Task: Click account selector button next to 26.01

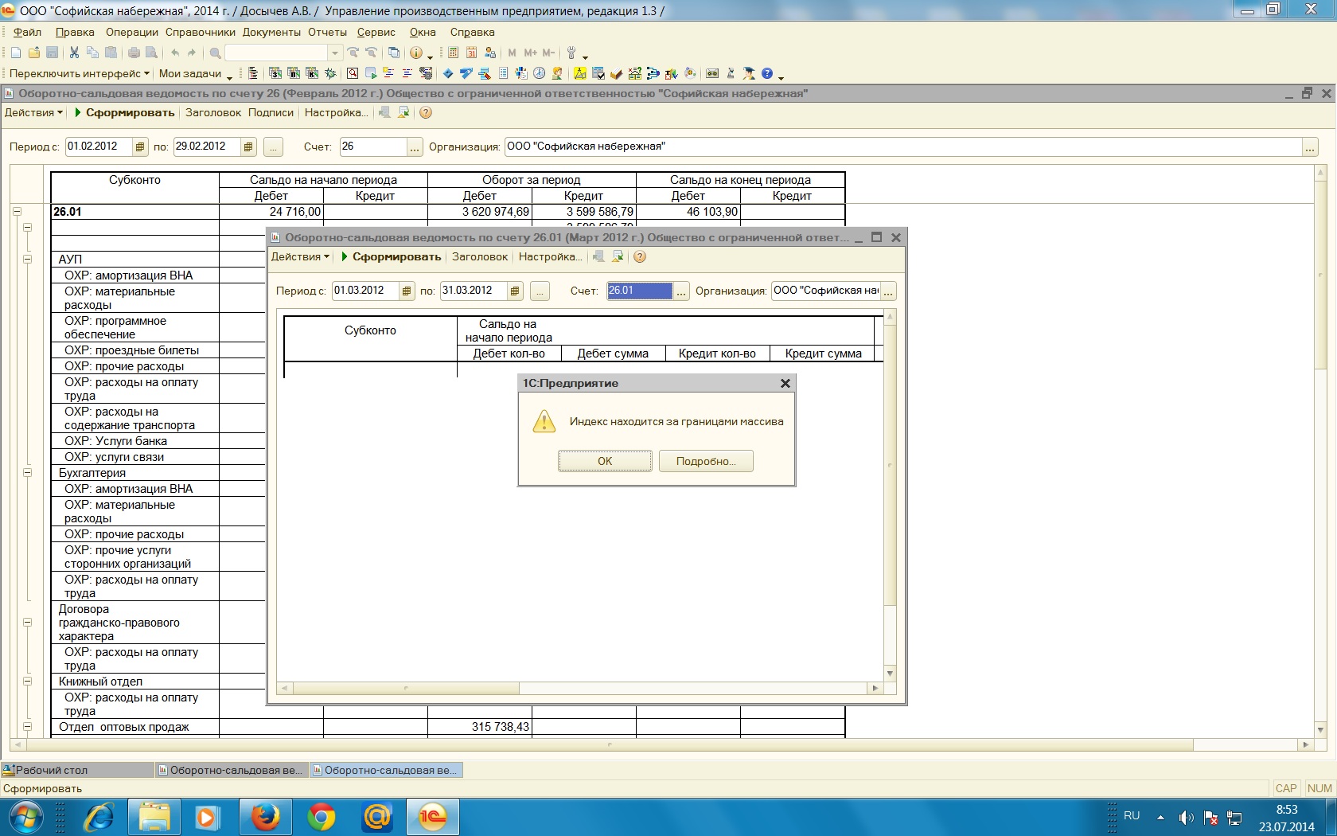Action: coord(681,291)
